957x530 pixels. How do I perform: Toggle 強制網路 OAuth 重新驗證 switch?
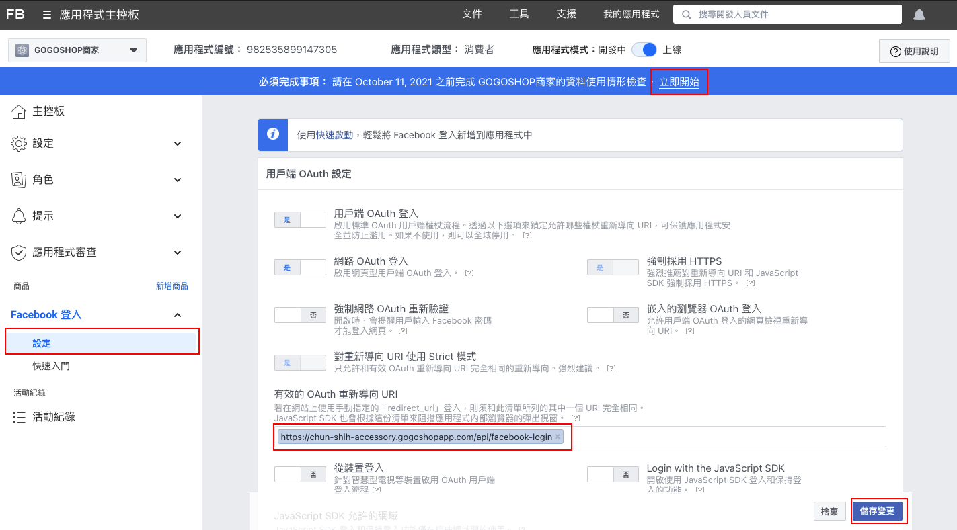point(300,315)
